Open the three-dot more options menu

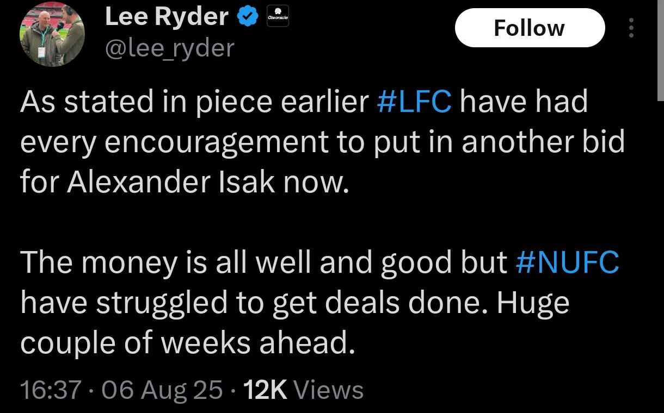[x=631, y=28]
